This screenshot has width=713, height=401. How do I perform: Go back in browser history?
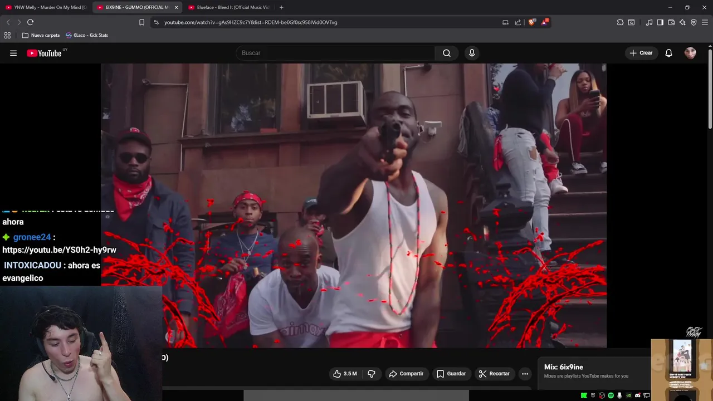[8, 22]
